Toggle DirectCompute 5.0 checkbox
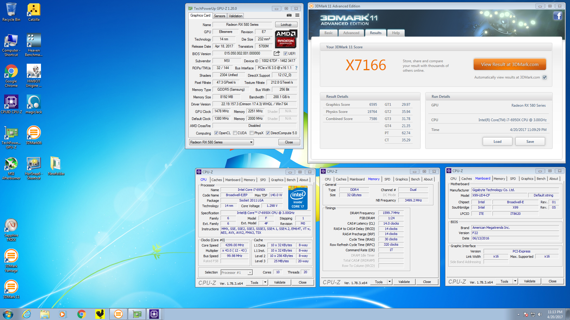570x320 pixels. [x=268, y=133]
